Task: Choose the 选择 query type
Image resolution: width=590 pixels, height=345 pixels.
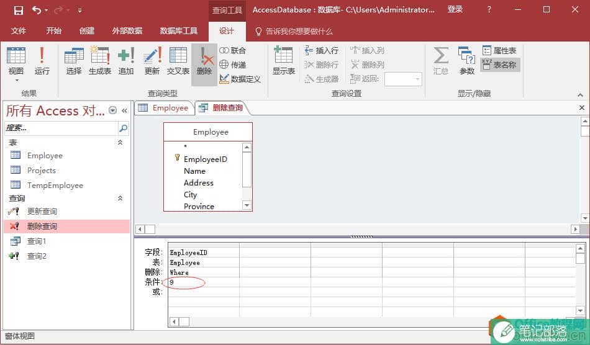Action: [x=74, y=61]
